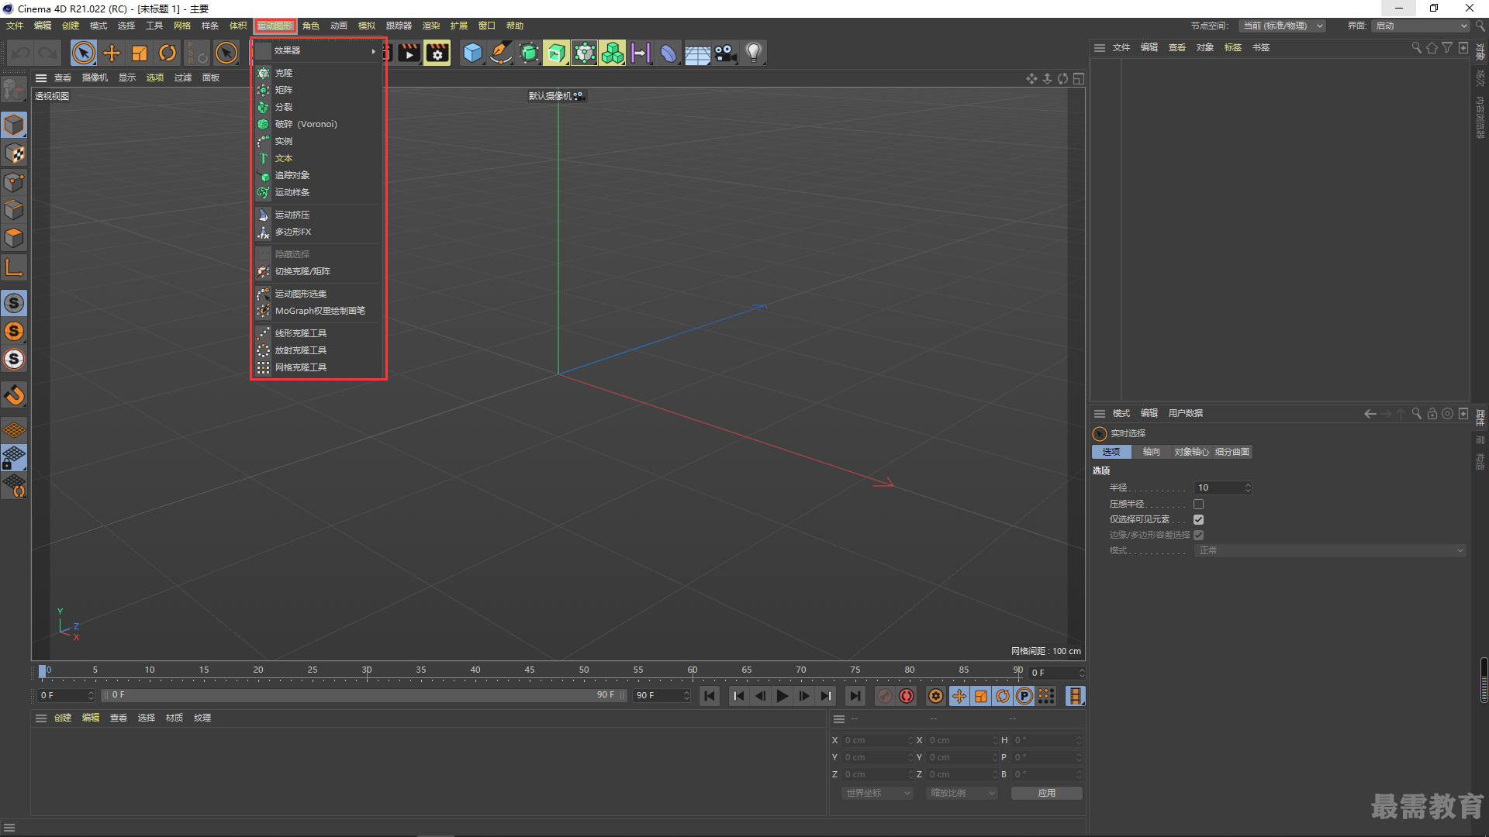This screenshot has height=837, width=1489.
Task: Click the Extrude generator icon
Action: pos(557,53)
